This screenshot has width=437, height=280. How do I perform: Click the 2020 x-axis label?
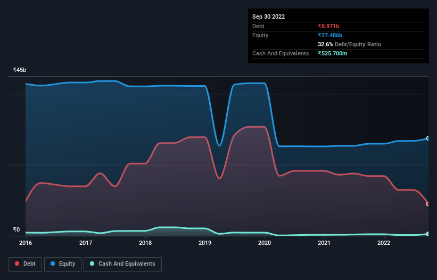tap(265, 243)
